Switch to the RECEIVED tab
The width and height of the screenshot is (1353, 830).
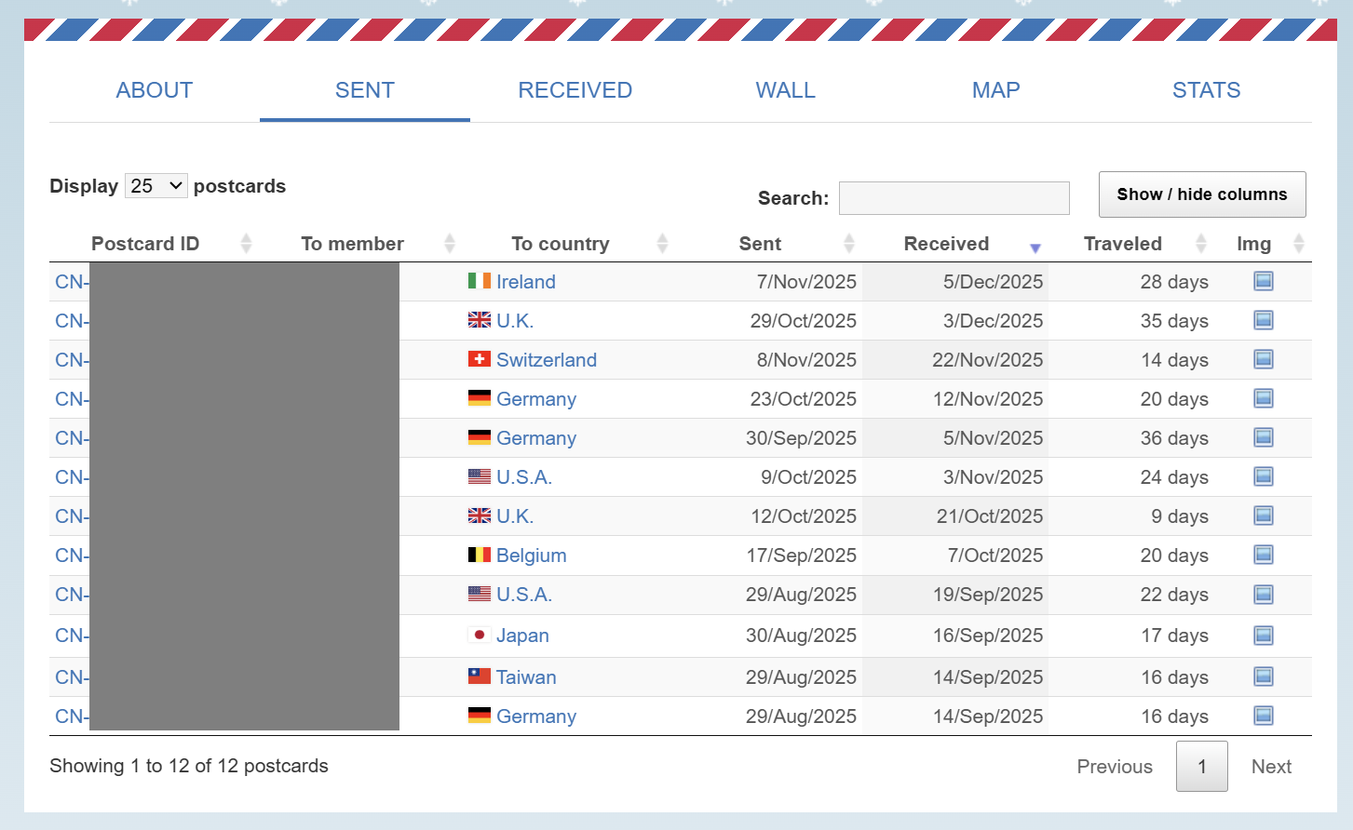click(575, 90)
